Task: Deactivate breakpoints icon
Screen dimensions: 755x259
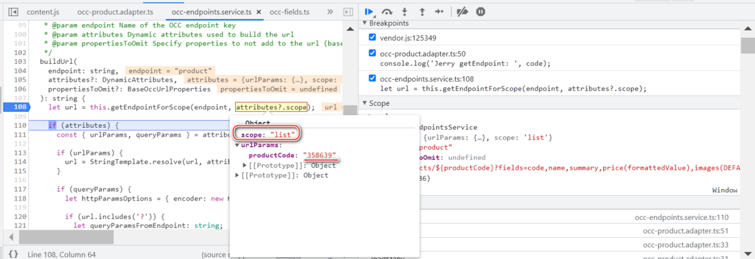Action: click(462, 12)
